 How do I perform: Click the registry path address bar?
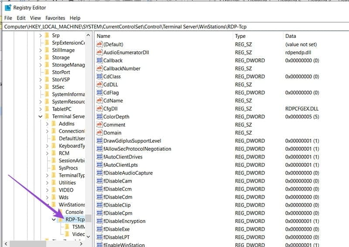[176, 27]
